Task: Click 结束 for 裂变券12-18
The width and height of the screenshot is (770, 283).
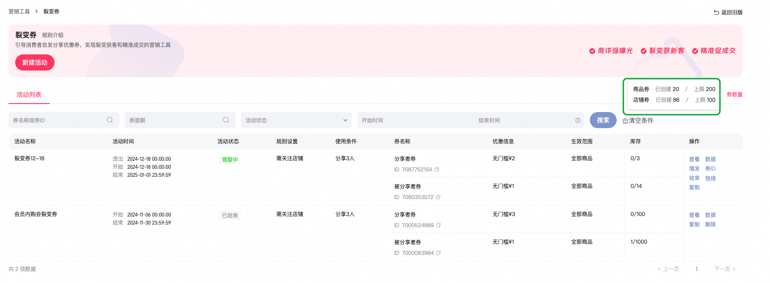Action: tap(694, 178)
